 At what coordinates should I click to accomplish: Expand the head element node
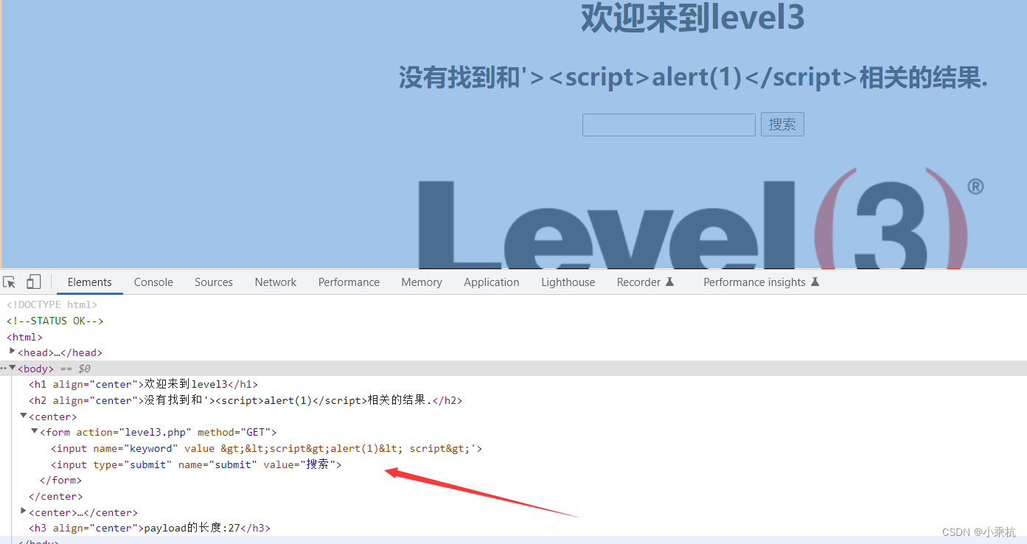click(x=13, y=352)
